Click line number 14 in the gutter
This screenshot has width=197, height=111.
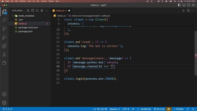(58, 46)
